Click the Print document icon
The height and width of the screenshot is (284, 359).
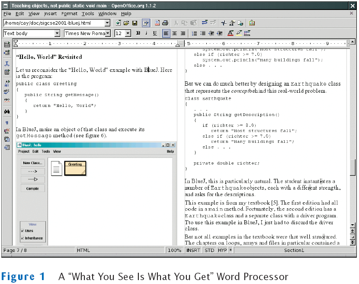click(x=165, y=23)
